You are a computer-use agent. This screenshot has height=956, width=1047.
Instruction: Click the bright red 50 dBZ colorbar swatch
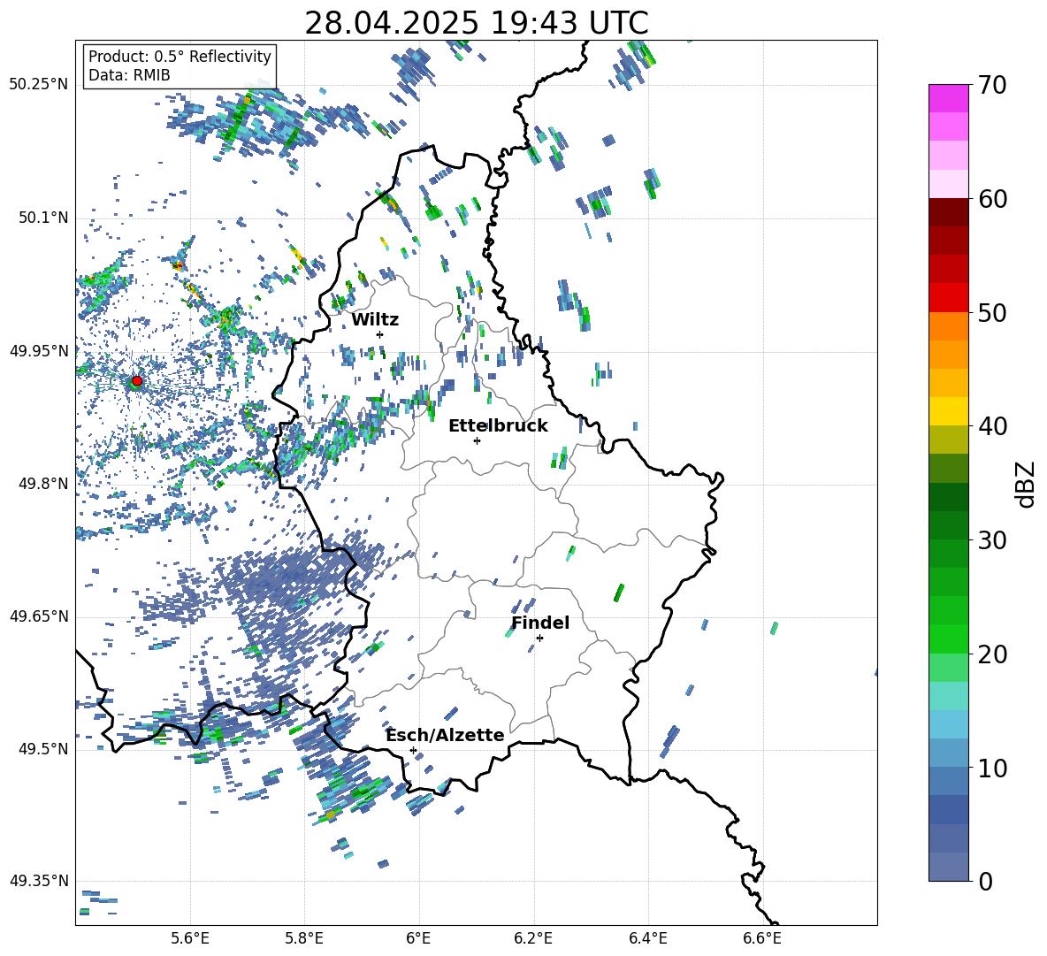(x=949, y=298)
